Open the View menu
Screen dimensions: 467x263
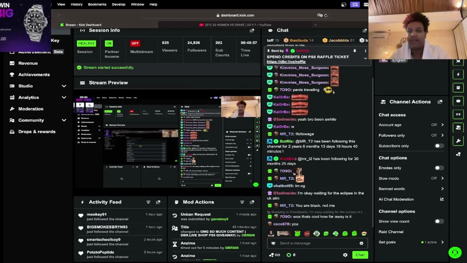pyautogui.click(x=61, y=4)
